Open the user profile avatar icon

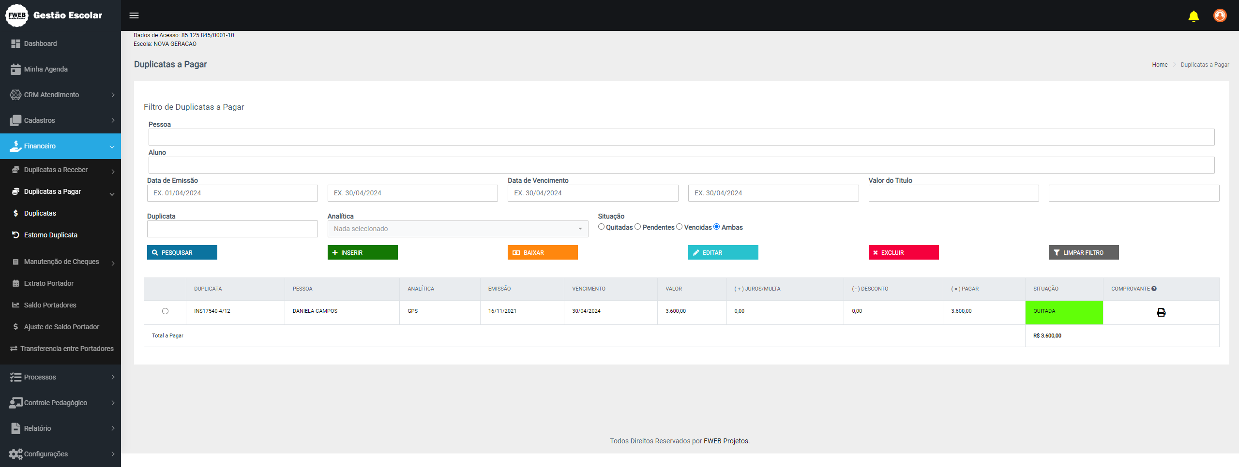[x=1220, y=15]
